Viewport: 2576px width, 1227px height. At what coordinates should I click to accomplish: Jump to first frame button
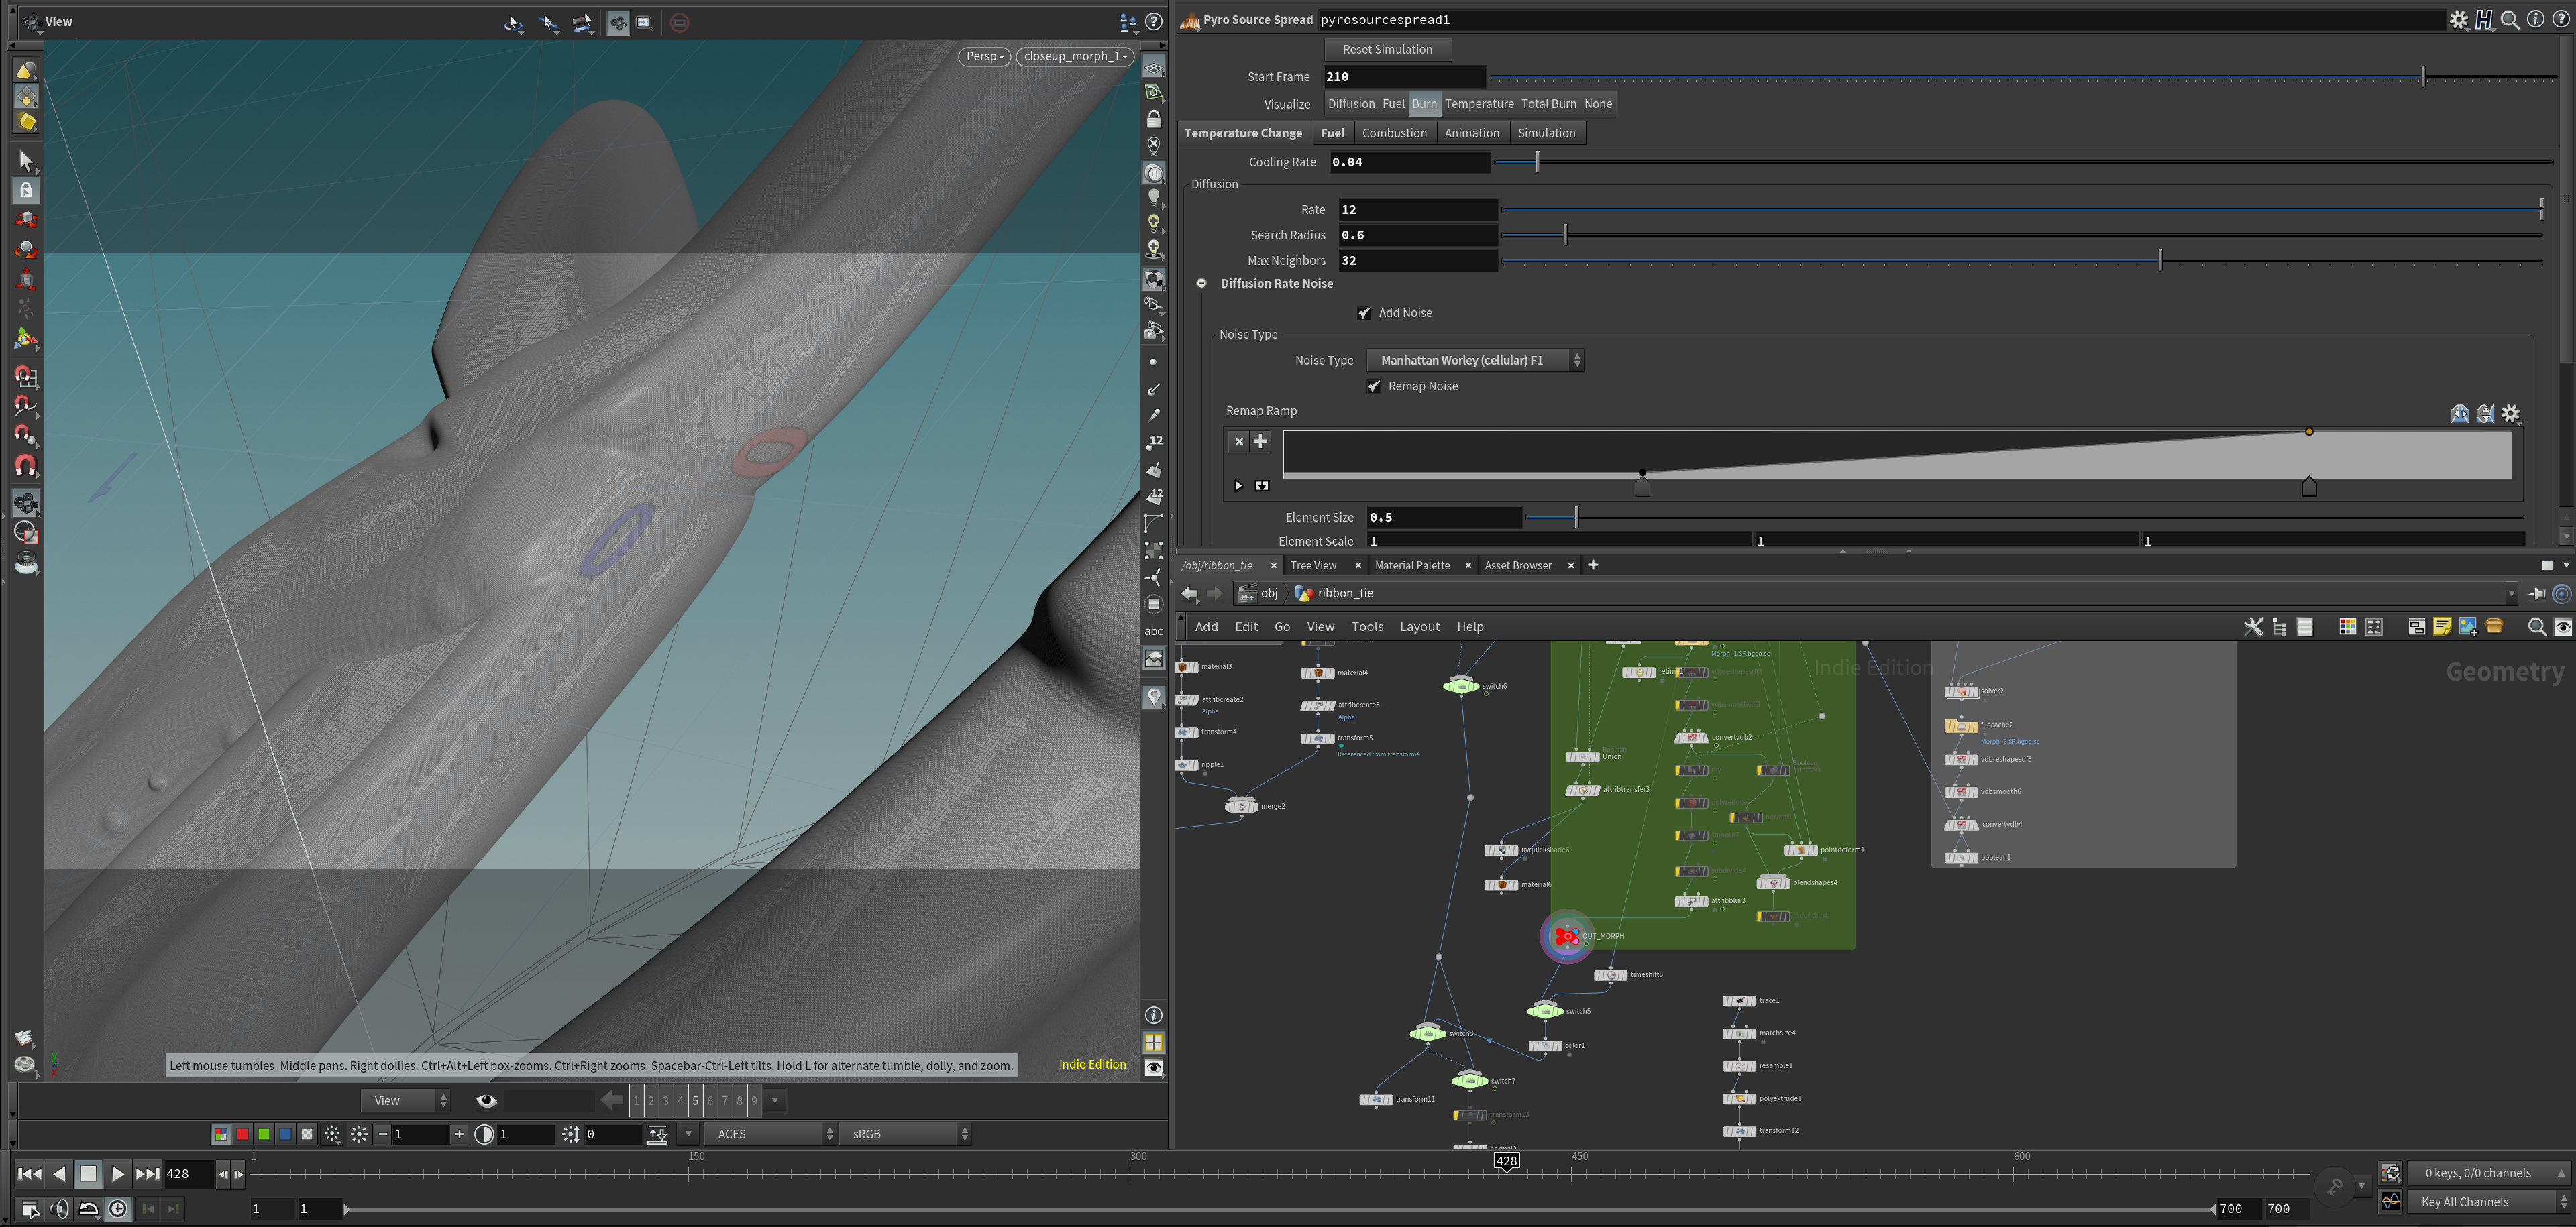(x=30, y=1174)
